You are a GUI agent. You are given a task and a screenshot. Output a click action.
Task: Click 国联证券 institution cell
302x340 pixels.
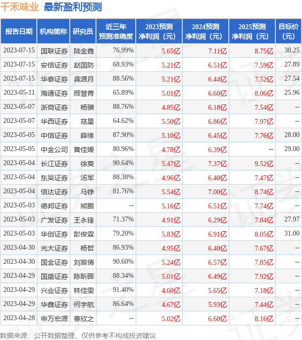pos(54,51)
